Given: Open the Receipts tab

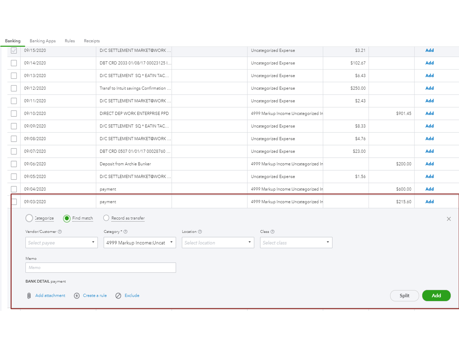Looking at the screenshot, I should point(92,41).
